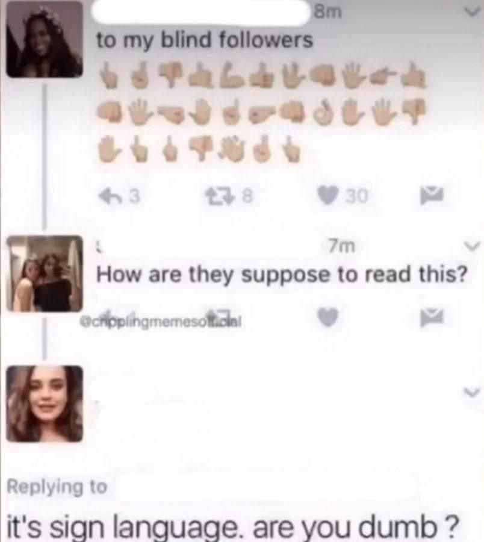Open options chevron on 7m reply

(472, 246)
